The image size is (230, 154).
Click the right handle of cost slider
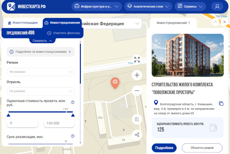[73, 115]
